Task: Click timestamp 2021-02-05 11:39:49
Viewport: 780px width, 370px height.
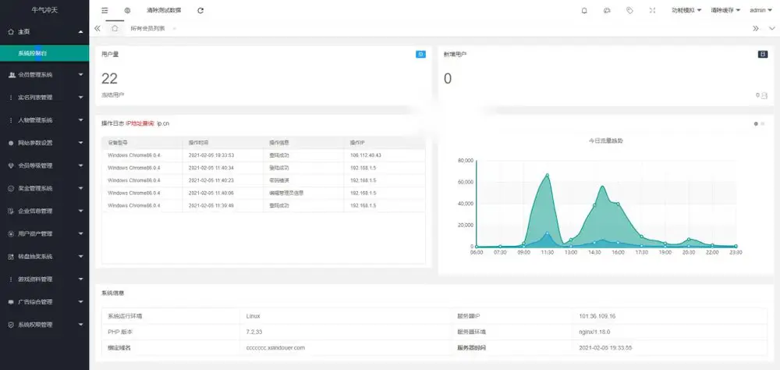Action: (x=211, y=205)
